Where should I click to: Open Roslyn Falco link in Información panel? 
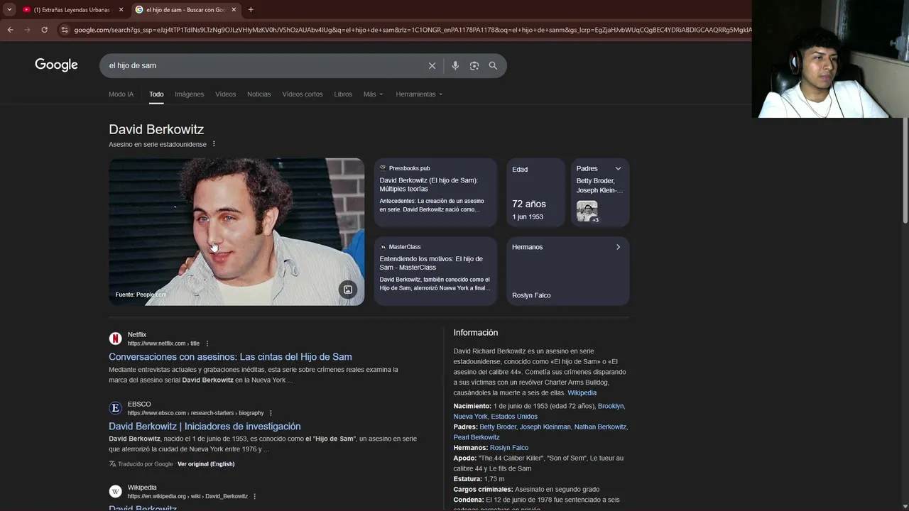[509, 448]
